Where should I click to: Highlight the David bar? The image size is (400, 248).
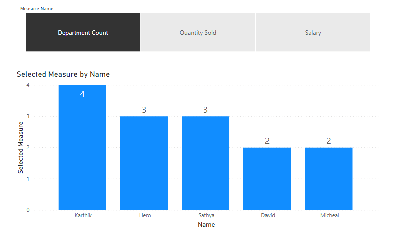[x=267, y=180]
